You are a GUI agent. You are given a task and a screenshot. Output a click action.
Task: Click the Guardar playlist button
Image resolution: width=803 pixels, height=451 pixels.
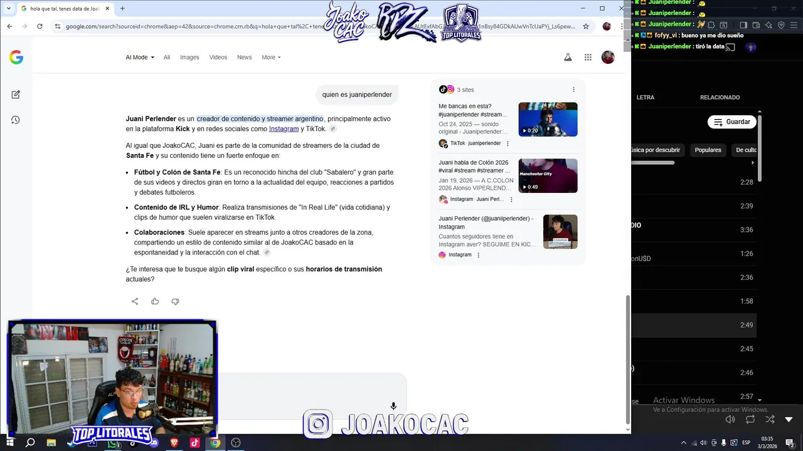(732, 122)
